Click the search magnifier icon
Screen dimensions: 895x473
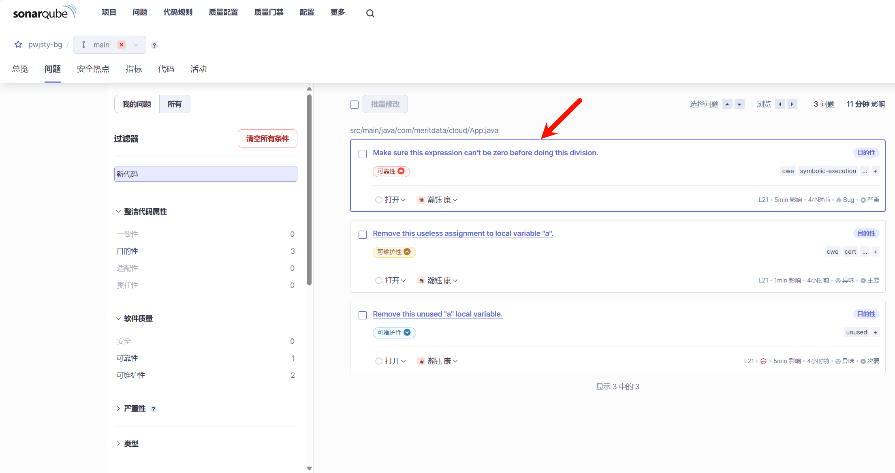(370, 13)
